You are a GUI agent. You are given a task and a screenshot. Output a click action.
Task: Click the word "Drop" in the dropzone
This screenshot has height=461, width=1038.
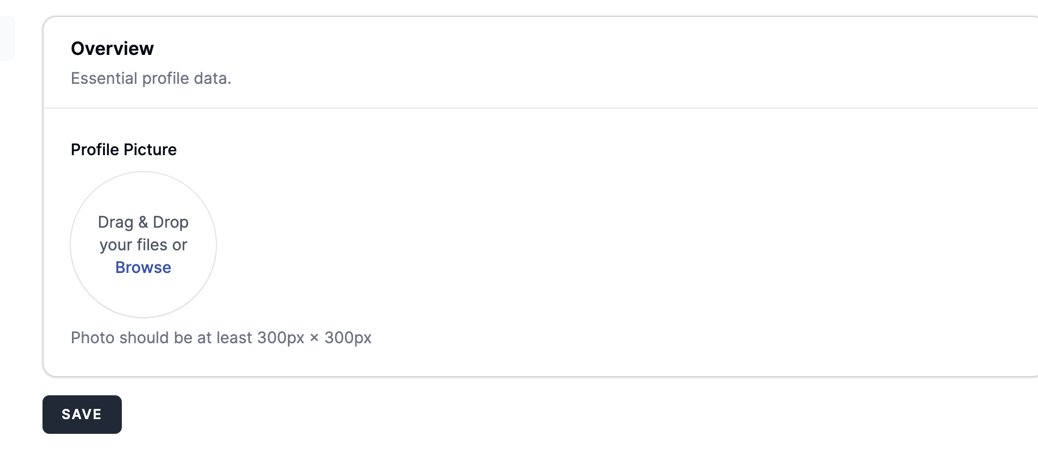[171, 222]
